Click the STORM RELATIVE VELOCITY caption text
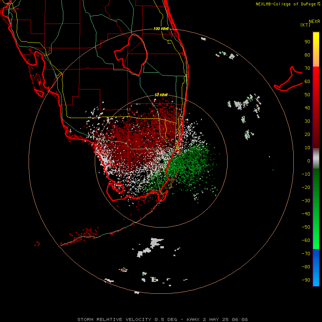The width and height of the screenshot is (322, 322). (114, 319)
